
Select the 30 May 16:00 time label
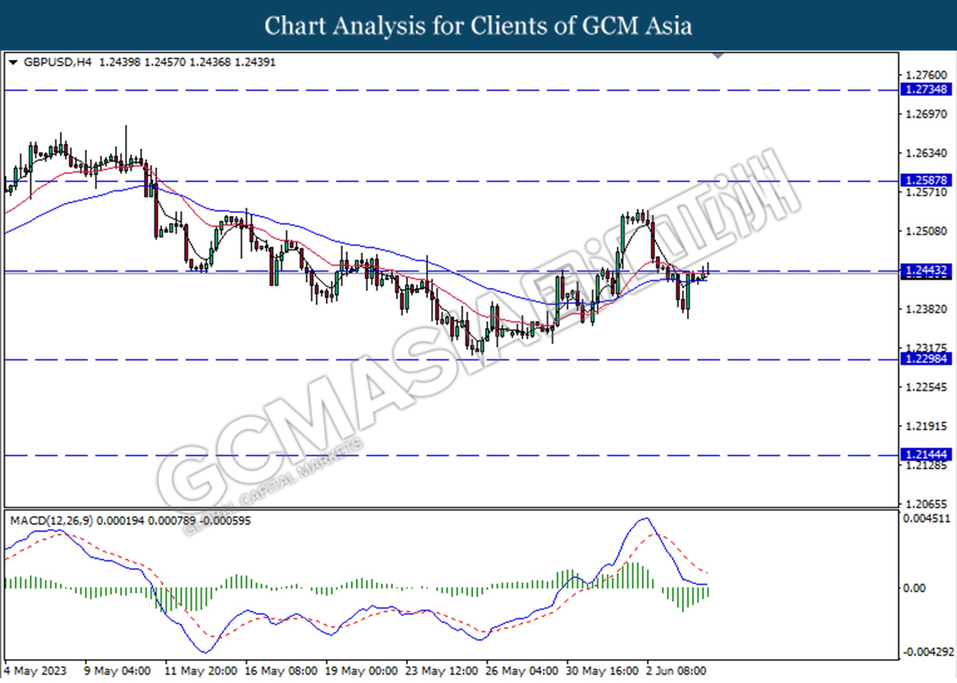(602, 671)
